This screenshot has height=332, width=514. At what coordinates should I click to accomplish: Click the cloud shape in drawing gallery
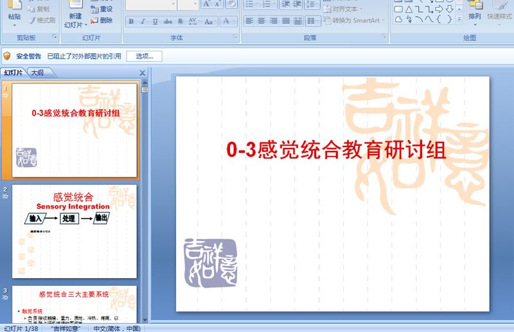pyautogui.click(x=398, y=19)
